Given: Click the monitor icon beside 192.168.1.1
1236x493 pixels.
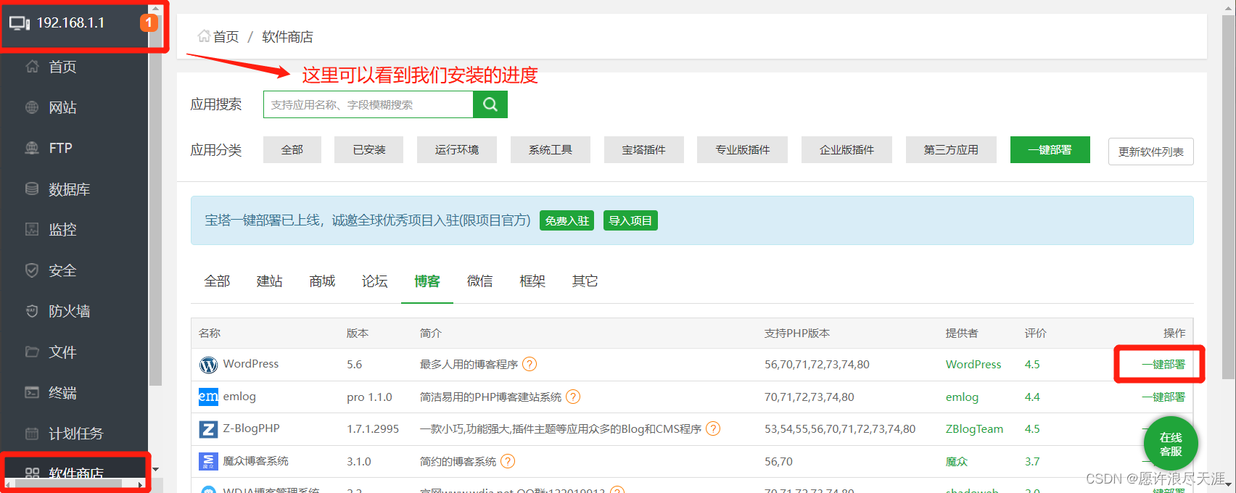Looking at the screenshot, I should (20, 23).
